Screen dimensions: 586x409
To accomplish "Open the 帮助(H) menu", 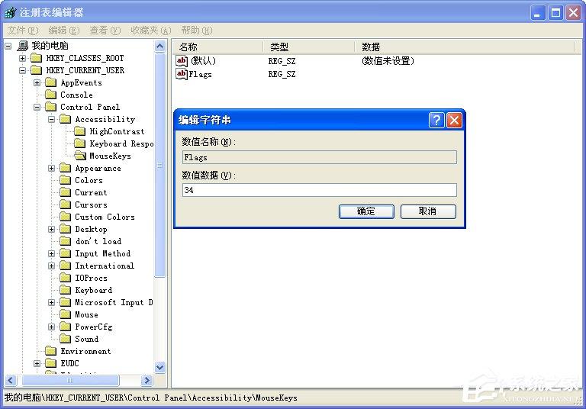I will (197, 31).
